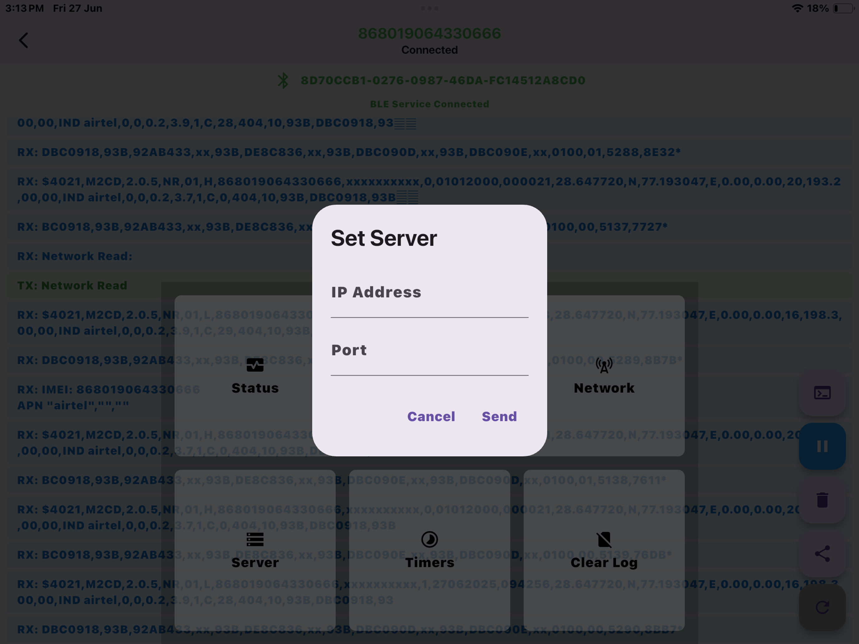Cancel the Set Server dialog
Viewport: 859px width, 644px height.
pos(431,417)
